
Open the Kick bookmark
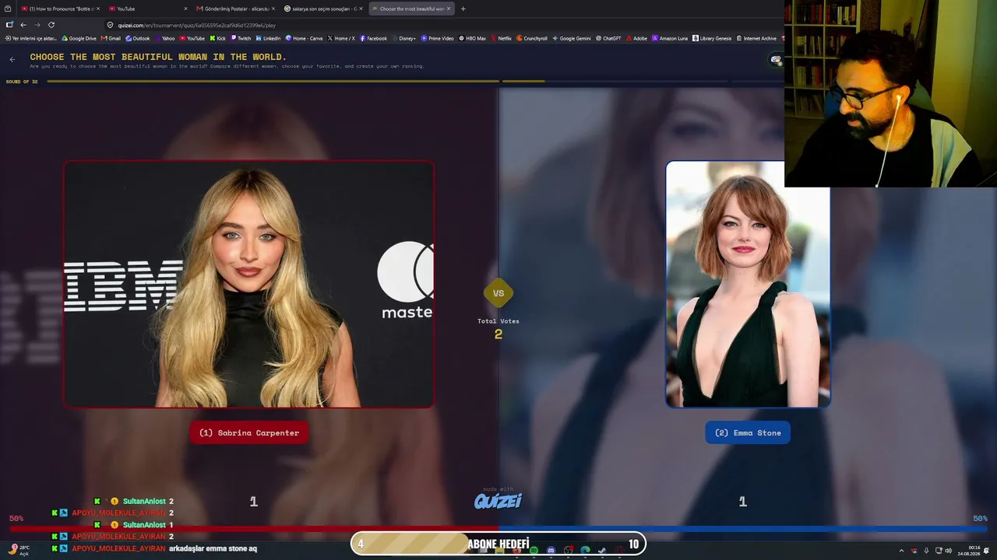click(x=217, y=38)
